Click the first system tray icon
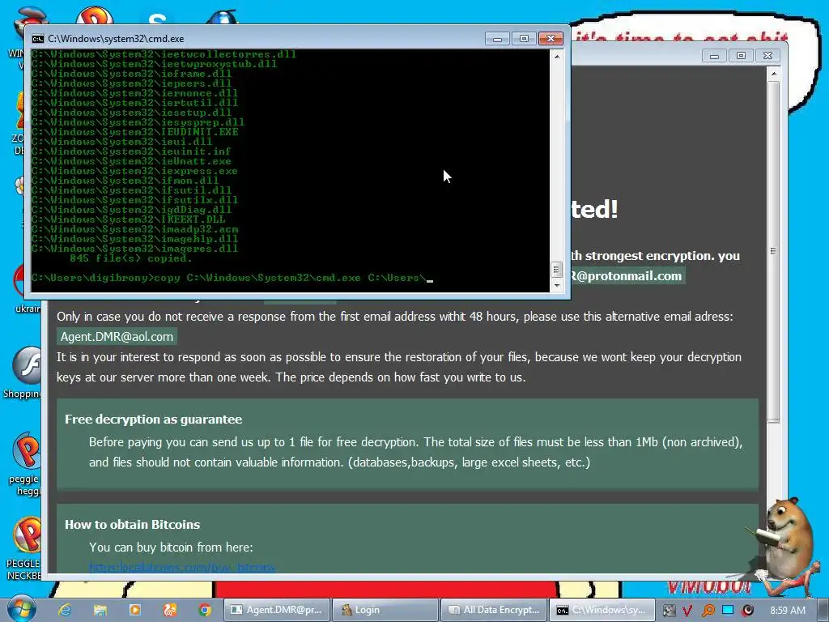 click(x=669, y=611)
